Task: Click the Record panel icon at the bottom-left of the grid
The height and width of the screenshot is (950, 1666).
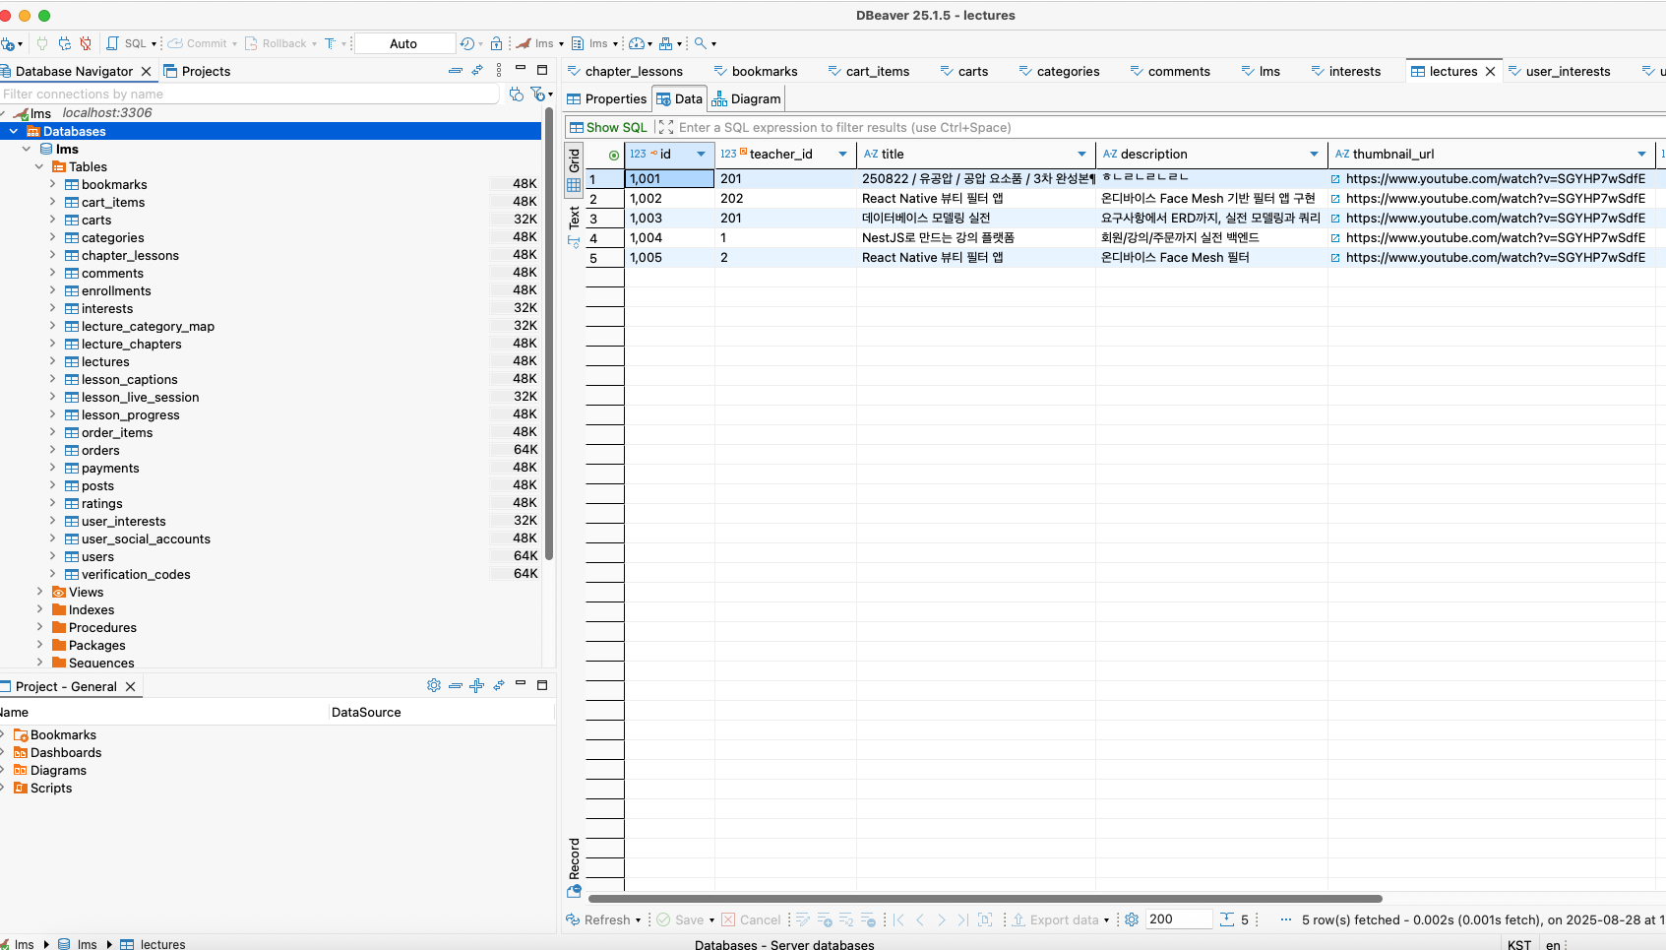Action: (x=574, y=891)
